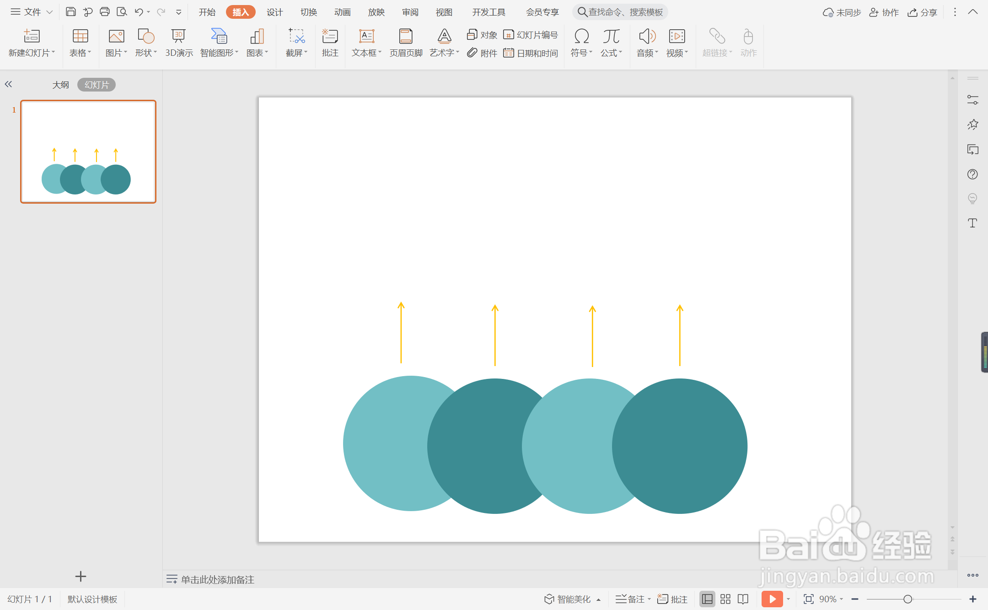Image resolution: width=988 pixels, height=610 pixels.
Task: Toggle 批注 comments in status bar
Action: (x=672, y=599)
